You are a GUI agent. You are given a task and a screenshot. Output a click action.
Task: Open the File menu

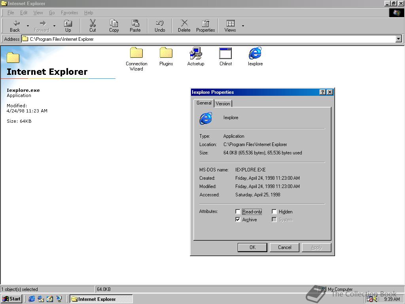pos(11,13)
